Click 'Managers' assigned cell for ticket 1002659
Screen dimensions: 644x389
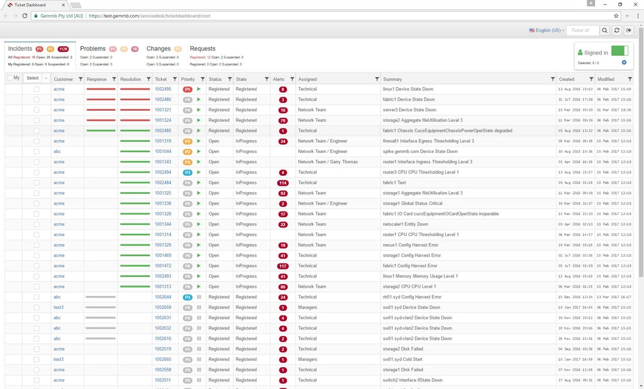307,307
